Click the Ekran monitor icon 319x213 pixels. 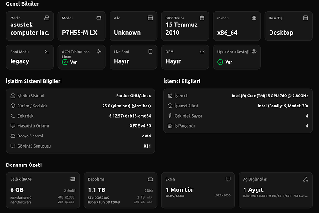(227, 179)
